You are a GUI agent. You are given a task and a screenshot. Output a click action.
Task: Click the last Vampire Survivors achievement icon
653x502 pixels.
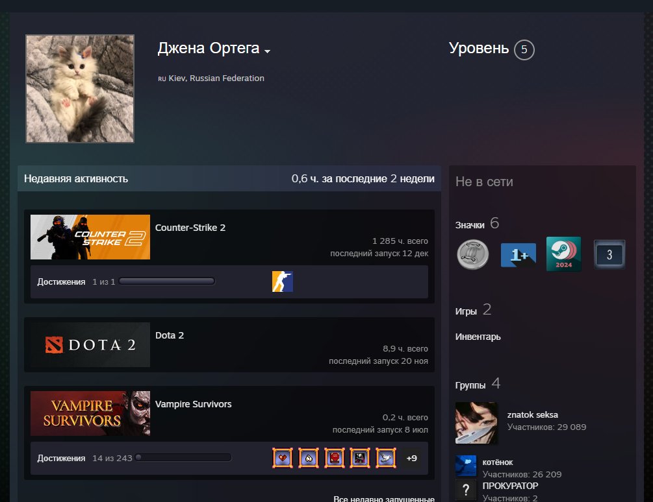pos(386,458)
